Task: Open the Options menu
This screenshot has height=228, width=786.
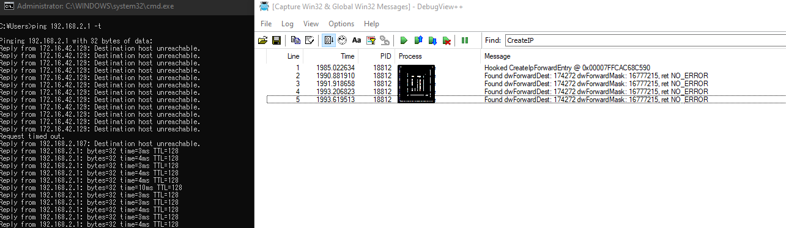Action: [x=341, y=24]
